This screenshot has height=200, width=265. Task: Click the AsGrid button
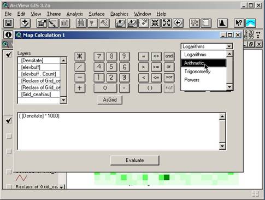(x=110, y=100)
